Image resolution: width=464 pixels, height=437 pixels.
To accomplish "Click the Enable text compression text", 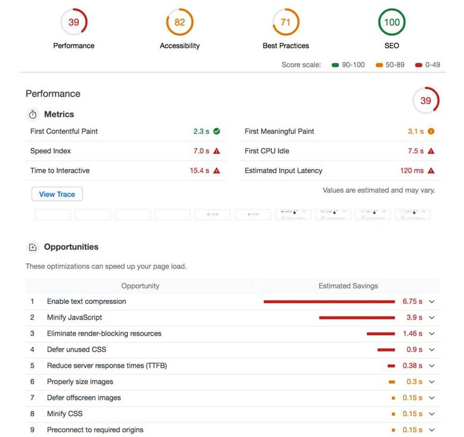I will pos(86,301).
